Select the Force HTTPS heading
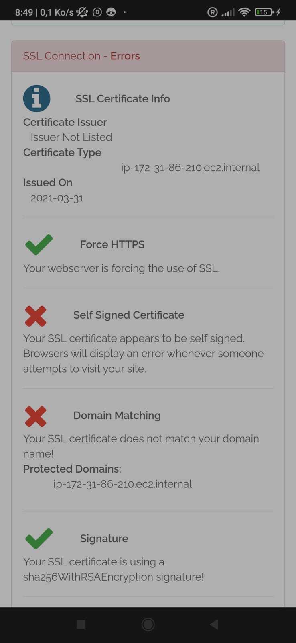Screen dimensions: 296x643 [112, 244]
